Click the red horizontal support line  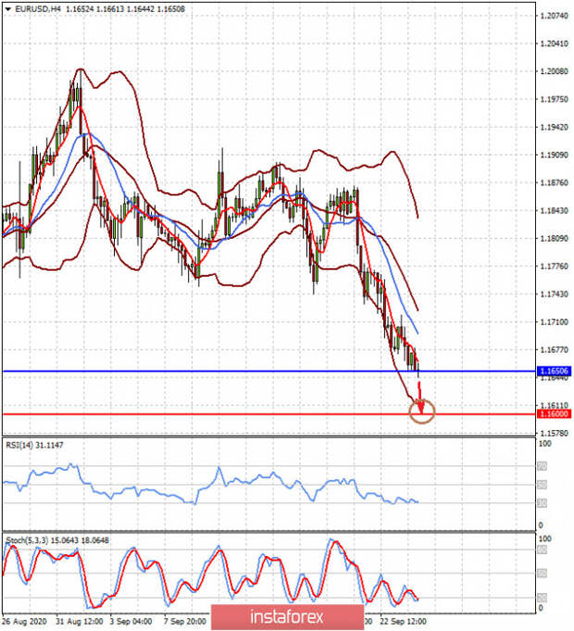(x=269, y=414)
